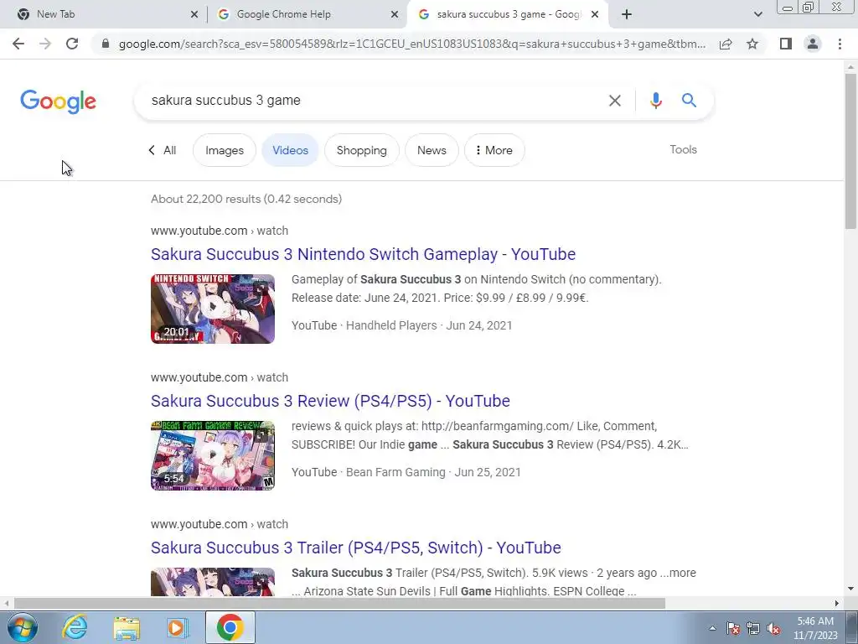The width and height of the screenshot is (858, 644).
Task: Open Chrome's three-dot menu
Action: [x=840, y=44]
